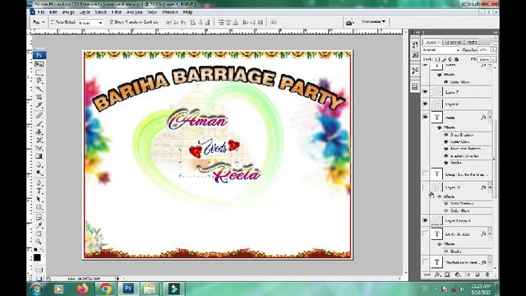Select the Lasso tool
Image resolution: width=526 pixels, height=296 pixels.
tap(39, 81)
